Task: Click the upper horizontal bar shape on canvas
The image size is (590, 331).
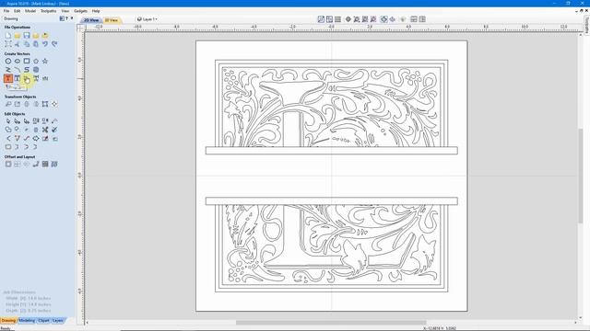Action: (x=332, y=151)
